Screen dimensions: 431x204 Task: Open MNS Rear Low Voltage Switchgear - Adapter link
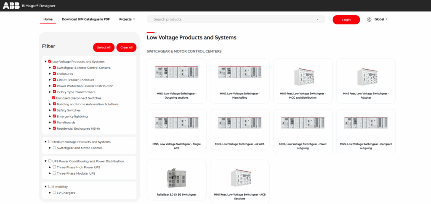click(x=366, y=95)
